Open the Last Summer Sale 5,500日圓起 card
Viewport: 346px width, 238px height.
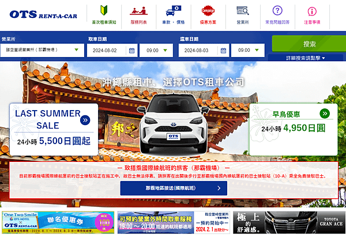(x=54, y=130)
